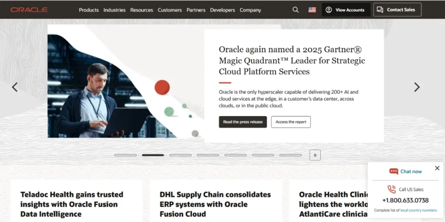The image size is (445, 222).
Task: Open the Industries menu
Action: pos(114,10)
